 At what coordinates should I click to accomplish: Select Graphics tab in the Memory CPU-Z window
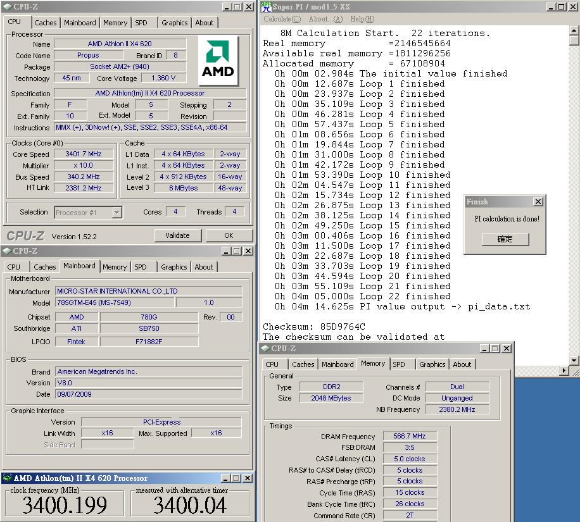pyautogui.click(x=432, y=364)
